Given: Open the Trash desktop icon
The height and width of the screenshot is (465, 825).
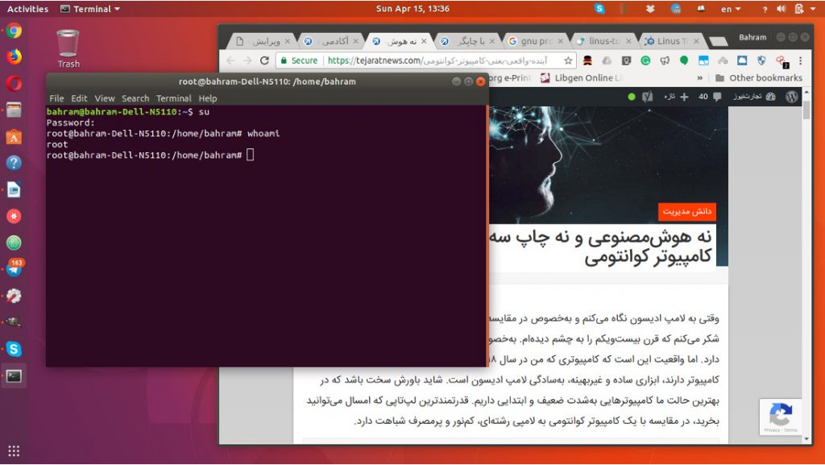Looking at the screenshot, I should (68, 49).
